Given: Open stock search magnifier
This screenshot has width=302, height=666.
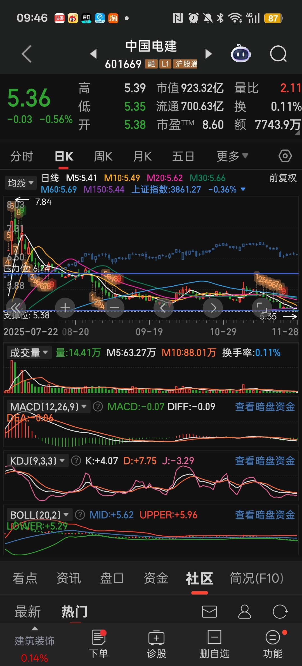Looking at the screenshot, I should point(278,54).
